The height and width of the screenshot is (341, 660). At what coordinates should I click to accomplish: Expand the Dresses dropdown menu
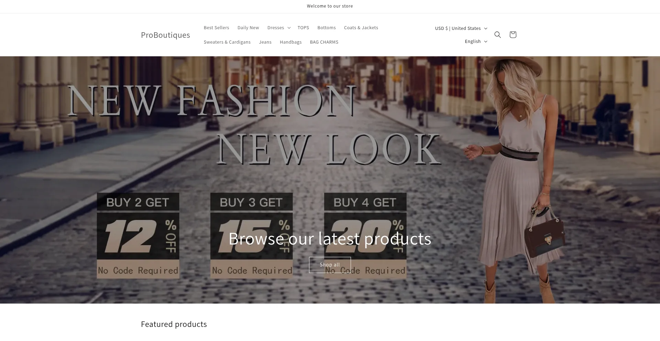[279, 28]
